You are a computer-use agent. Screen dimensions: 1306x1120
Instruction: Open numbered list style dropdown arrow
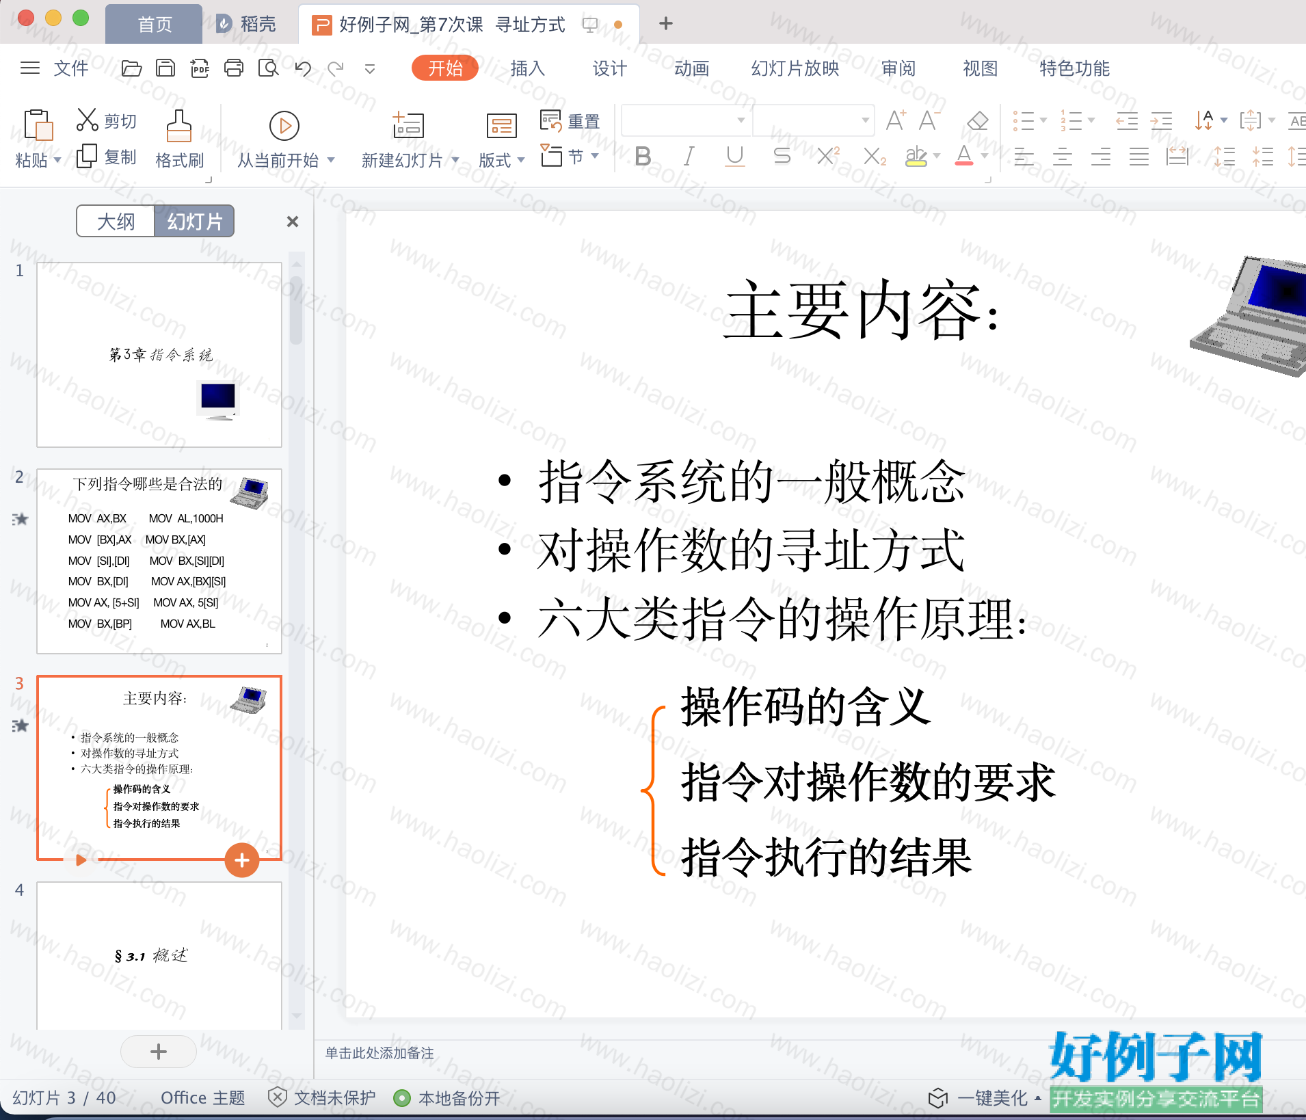tap(1091, 120)
